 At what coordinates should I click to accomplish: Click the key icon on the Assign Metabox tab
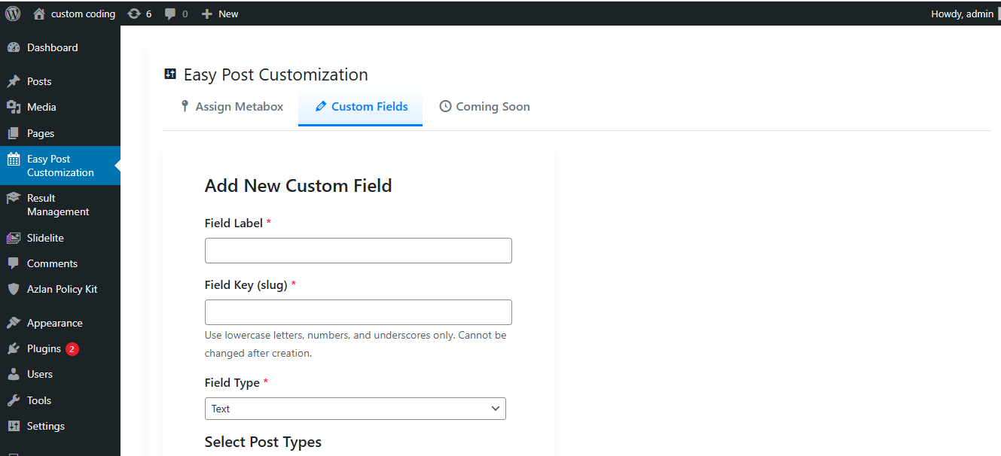185,106
